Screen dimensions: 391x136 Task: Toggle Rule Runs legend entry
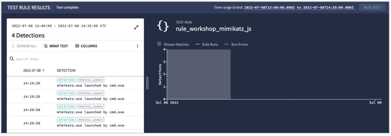pyautogui.click(x=207, y=44)
